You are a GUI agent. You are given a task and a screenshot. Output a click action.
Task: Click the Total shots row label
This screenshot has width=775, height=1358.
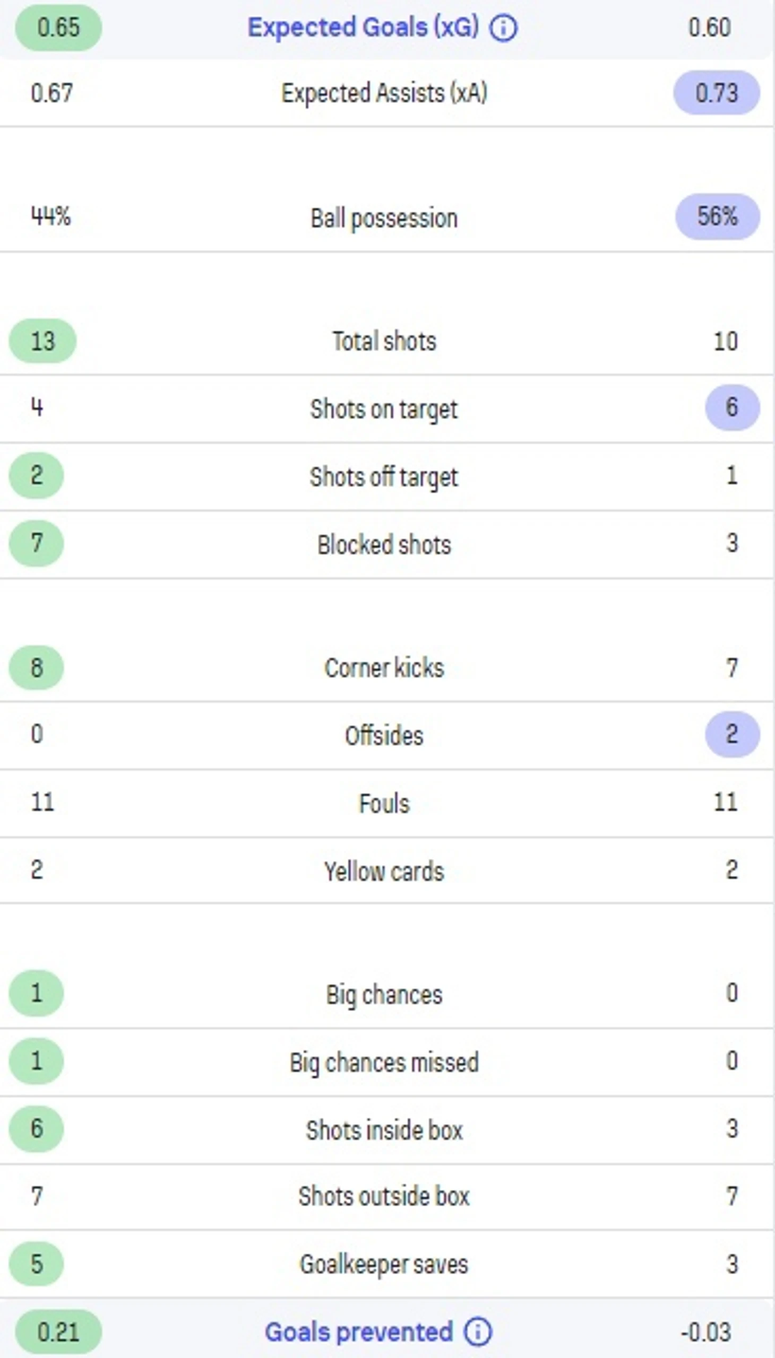point(384,342)
